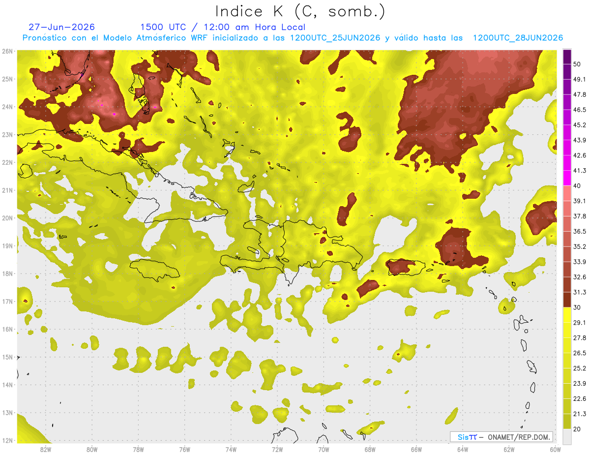
Task: Click the colorbar value "50"
Action: [x=578, y=64]
